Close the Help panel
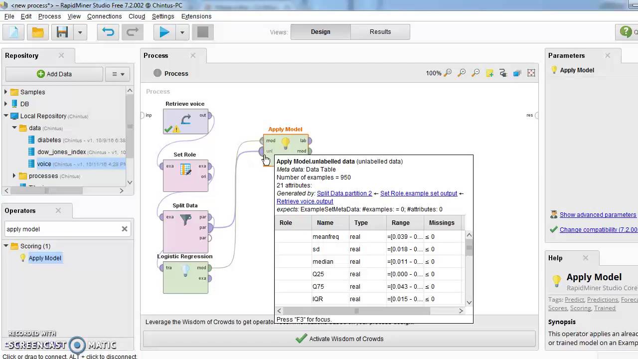638x359 pixels. coord(586,258)
